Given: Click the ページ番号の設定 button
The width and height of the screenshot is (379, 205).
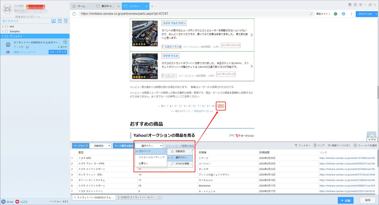Looking at the screenshot, I should point(124,146).
